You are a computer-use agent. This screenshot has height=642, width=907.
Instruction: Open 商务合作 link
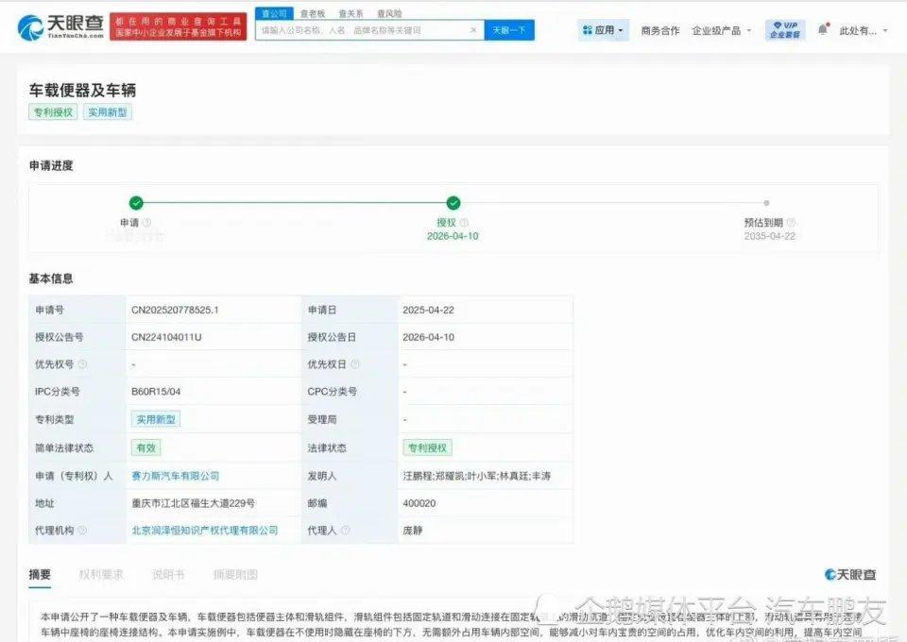click(660, 30)
